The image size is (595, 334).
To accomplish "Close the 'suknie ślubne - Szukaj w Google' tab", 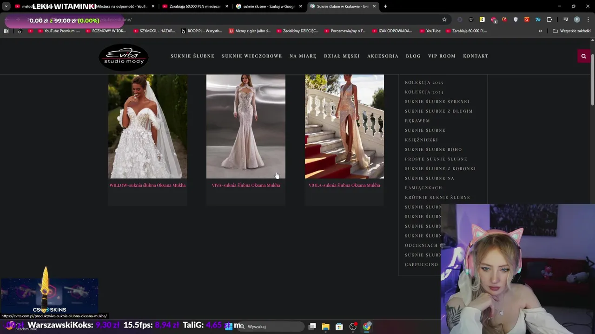I will coord(300,6).
